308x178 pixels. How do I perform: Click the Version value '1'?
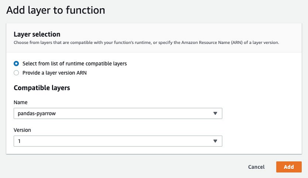(19, 141)
